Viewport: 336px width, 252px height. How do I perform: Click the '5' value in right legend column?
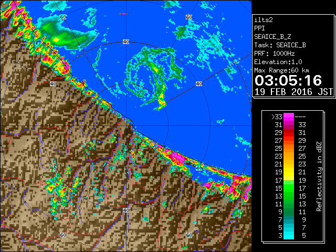303,236
